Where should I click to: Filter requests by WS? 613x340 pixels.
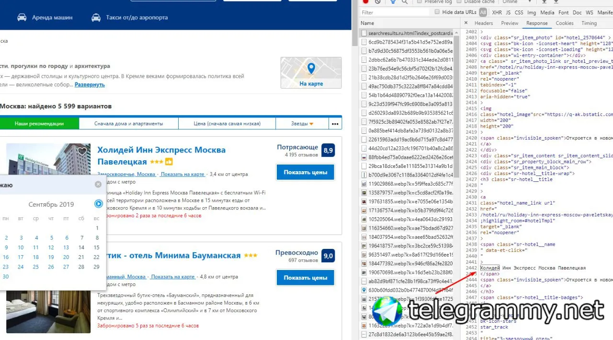(x=589, y=12)
